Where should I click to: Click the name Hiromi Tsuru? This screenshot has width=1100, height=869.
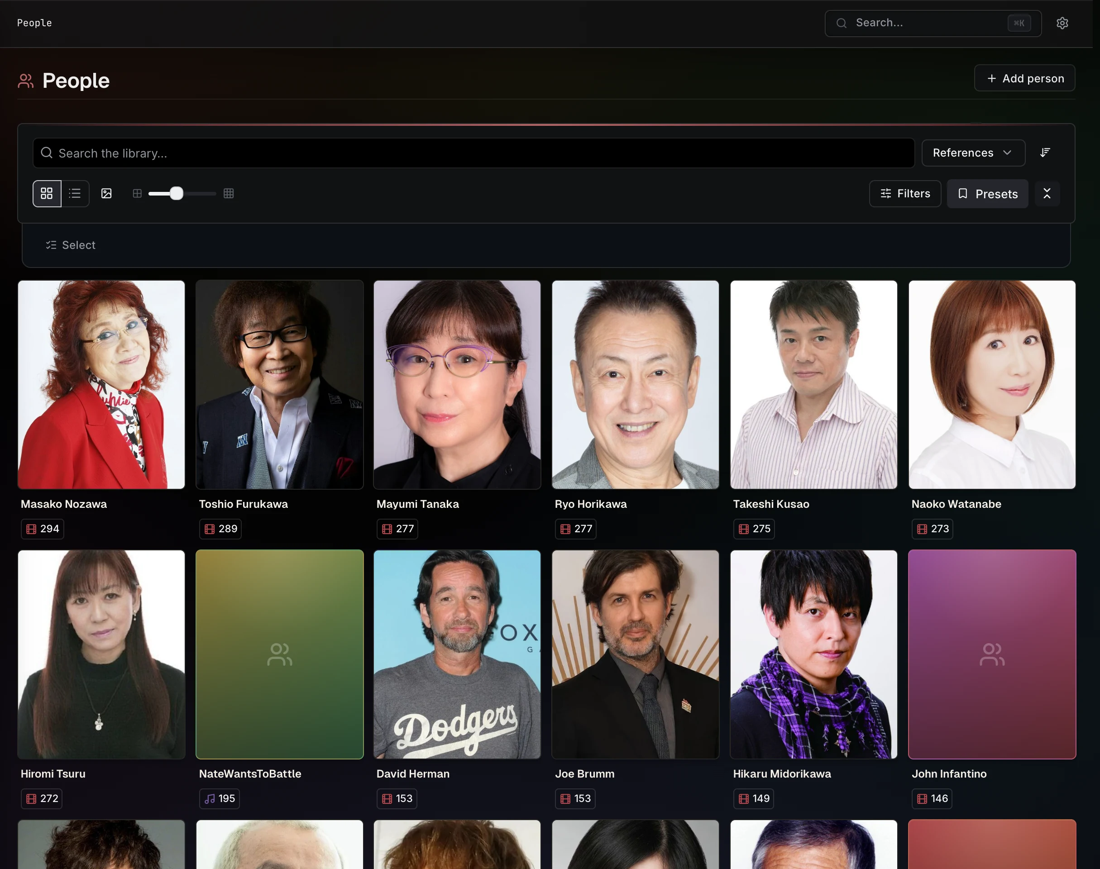[53, 774]
